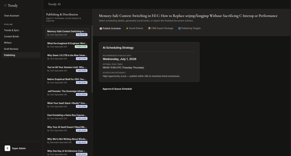The image size is (291, 156).
Task: Click the COMPLETED status badge
Action: [x=81, y=47]
